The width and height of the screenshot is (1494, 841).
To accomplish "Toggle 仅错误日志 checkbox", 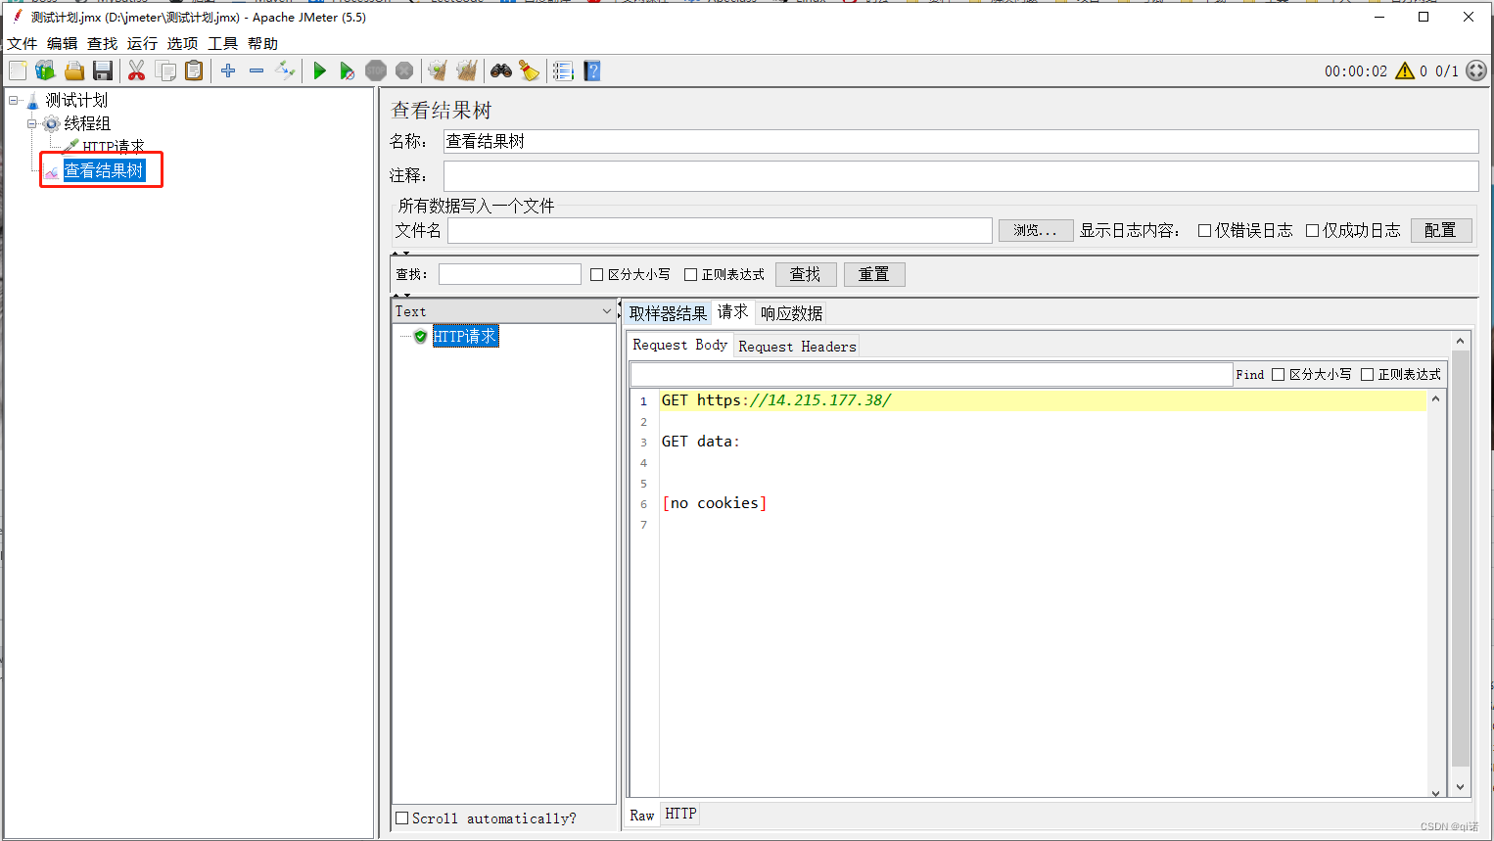I will [x=1204, y=231].
